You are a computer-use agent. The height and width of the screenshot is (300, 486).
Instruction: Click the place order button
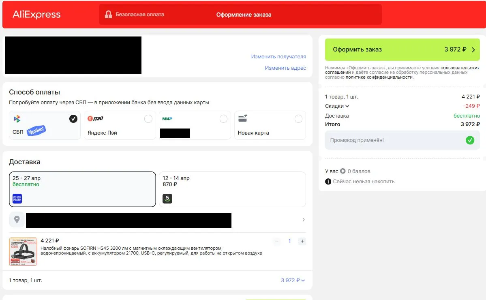click(x=402, y=49)
